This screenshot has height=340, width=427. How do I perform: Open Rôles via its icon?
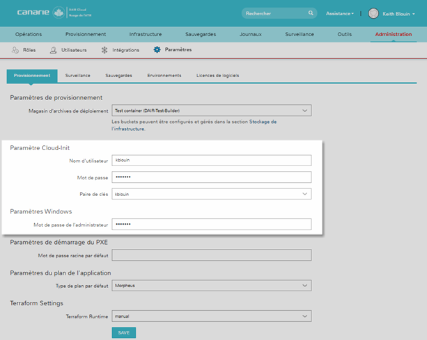(15, 50)
